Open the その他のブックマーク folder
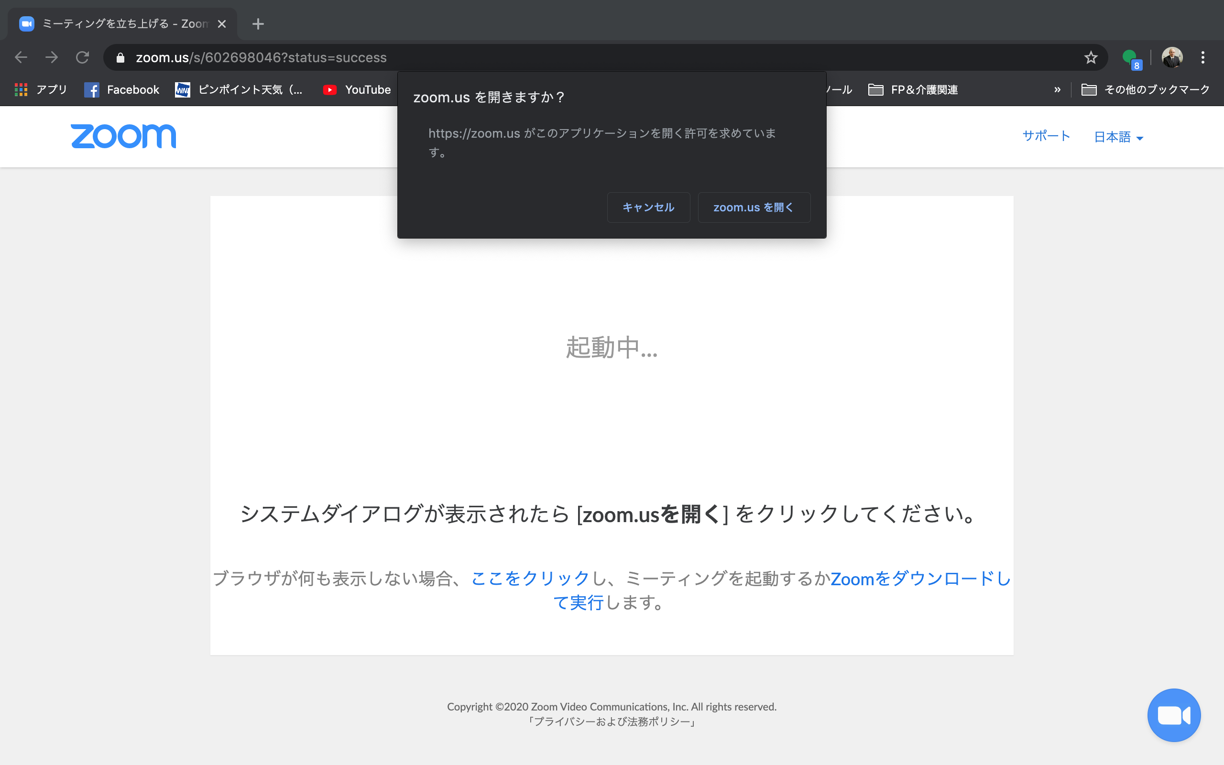 1145,89
